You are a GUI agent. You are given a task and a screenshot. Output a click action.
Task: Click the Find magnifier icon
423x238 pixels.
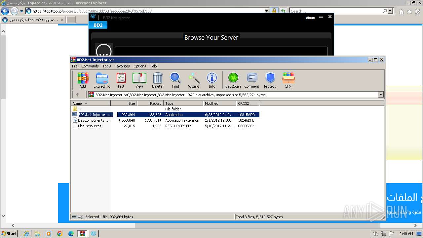click(x=175, y=80)
